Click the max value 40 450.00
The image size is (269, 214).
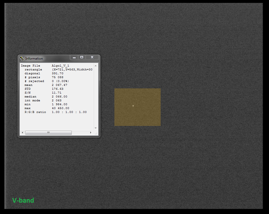pos(60,108)
